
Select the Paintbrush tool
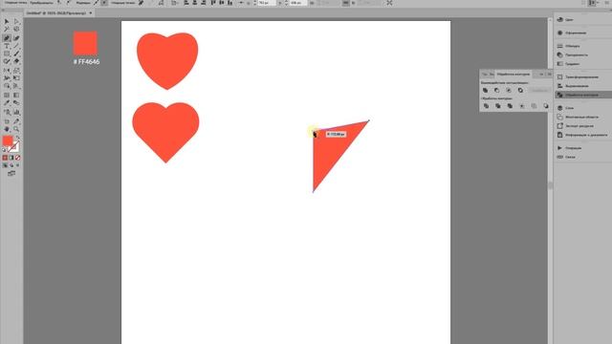coord(16,54)
